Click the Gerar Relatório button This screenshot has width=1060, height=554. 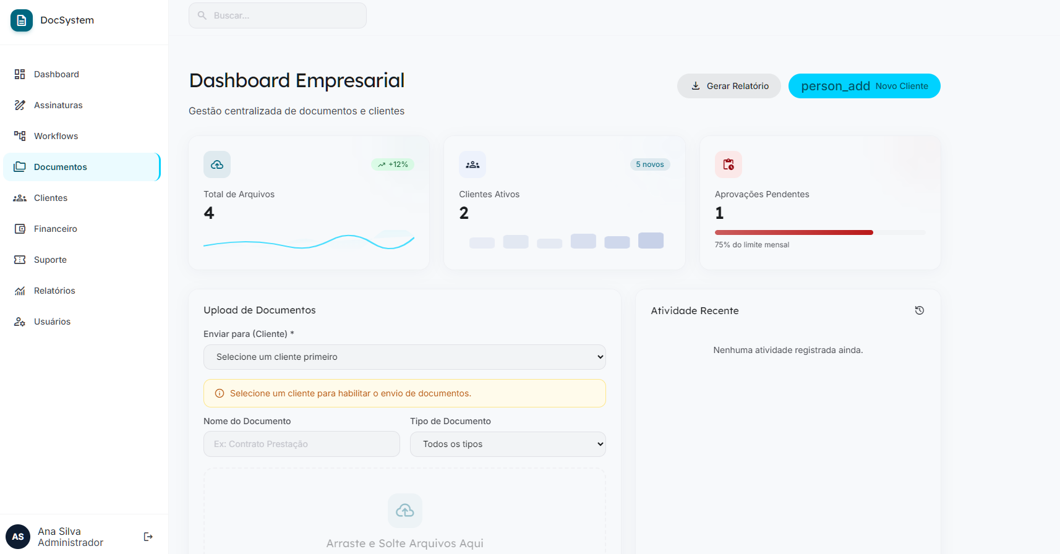pyautogui.click(x=729, y=86)
